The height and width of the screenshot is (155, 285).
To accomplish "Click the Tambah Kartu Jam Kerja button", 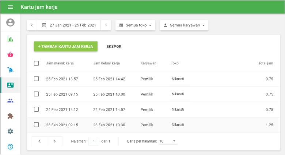I will (x=66, y=47).
